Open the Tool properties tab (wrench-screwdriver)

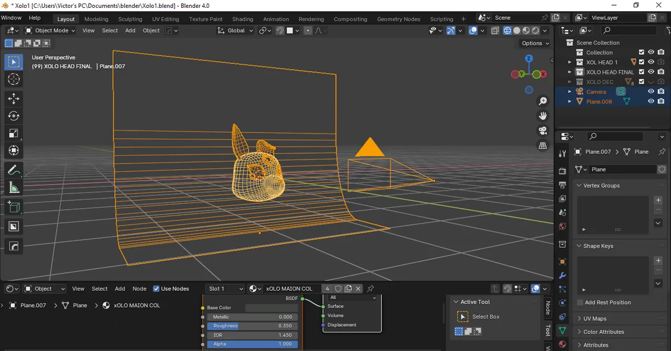[562, 153]
